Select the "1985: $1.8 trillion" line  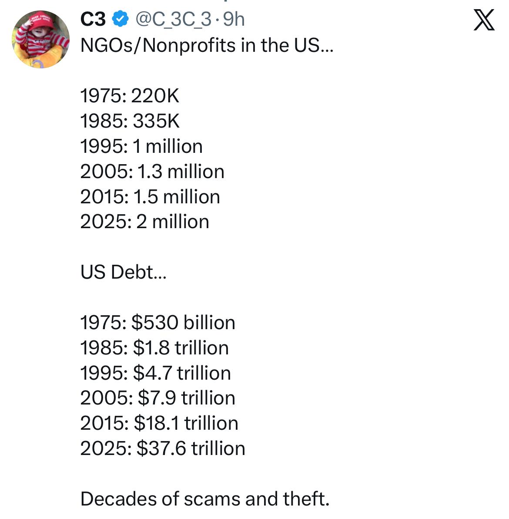pyautogui.click(x=154, y=348)
